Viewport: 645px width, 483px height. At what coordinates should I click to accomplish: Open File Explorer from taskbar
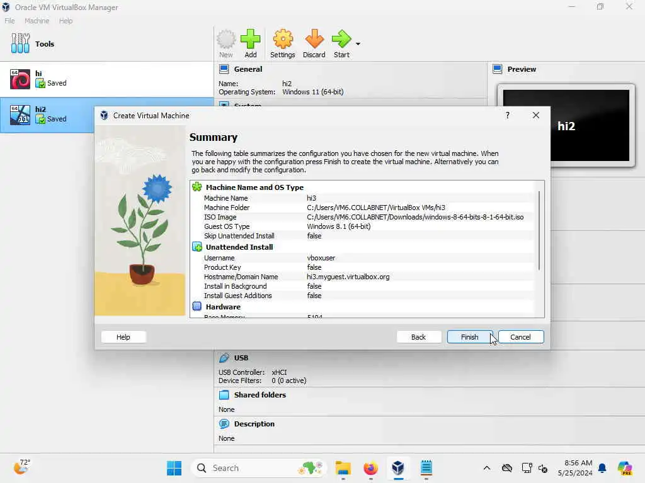[x=343, y=468]
